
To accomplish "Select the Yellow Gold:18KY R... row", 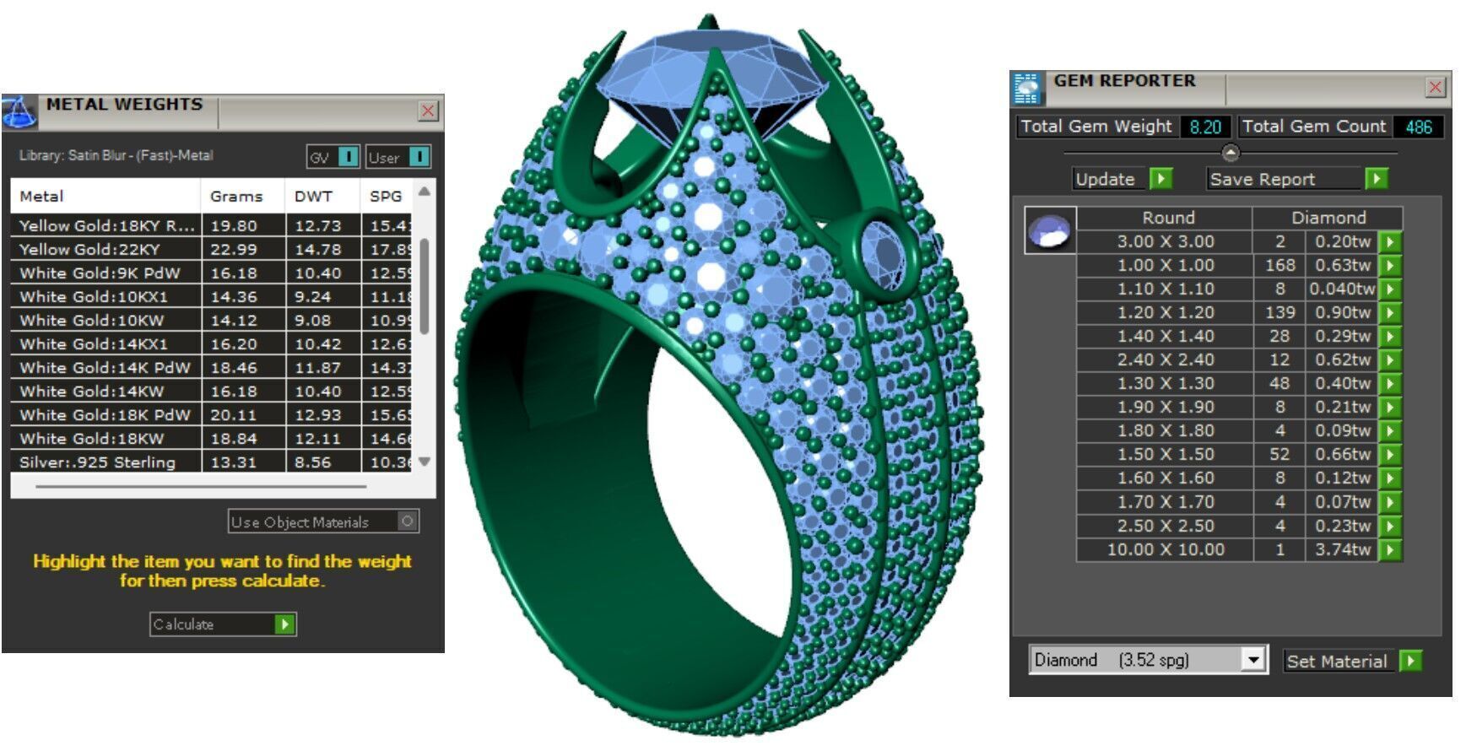I will pos(212,225).
